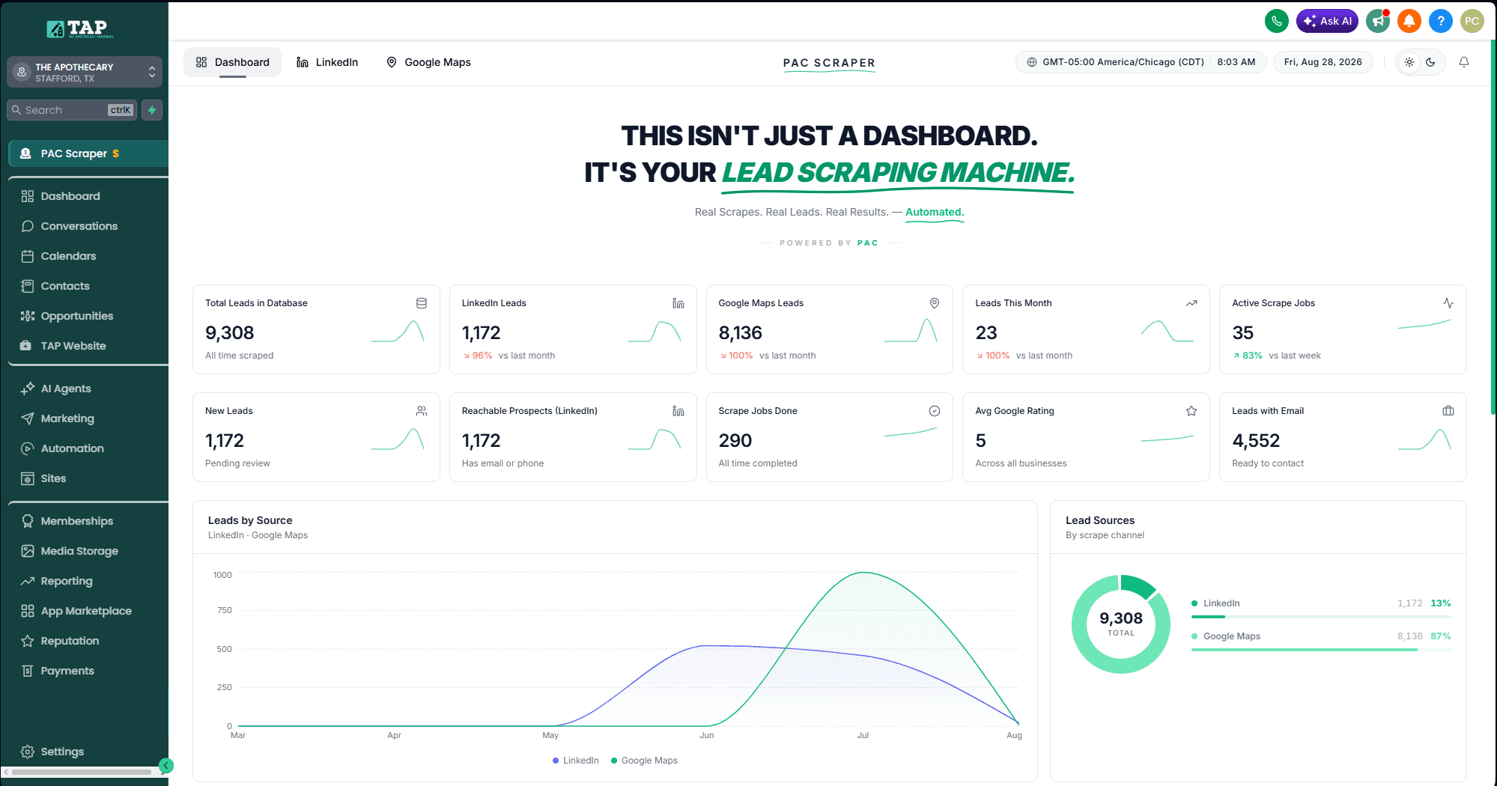This screenshot has height=786, width=1497.
Task: Open the Fri, Aug 28, 2026 date picker
Action: pos(1323,62)
